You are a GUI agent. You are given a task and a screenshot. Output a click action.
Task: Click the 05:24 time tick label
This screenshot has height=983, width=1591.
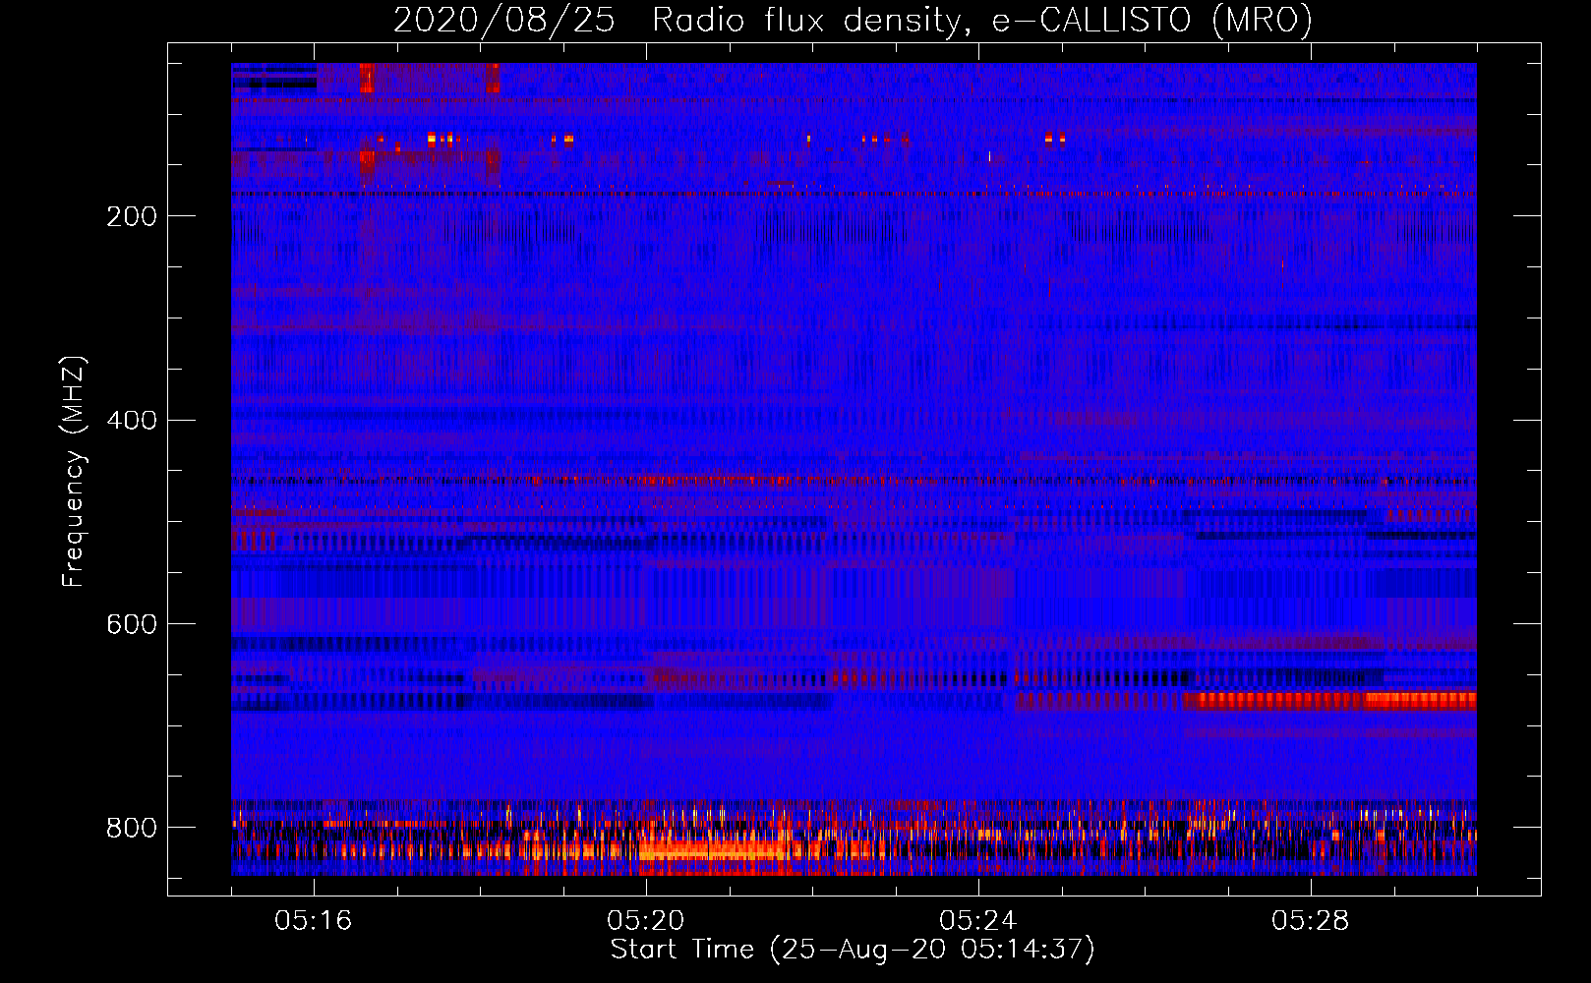pyautogui.click(x=978, y=921)
